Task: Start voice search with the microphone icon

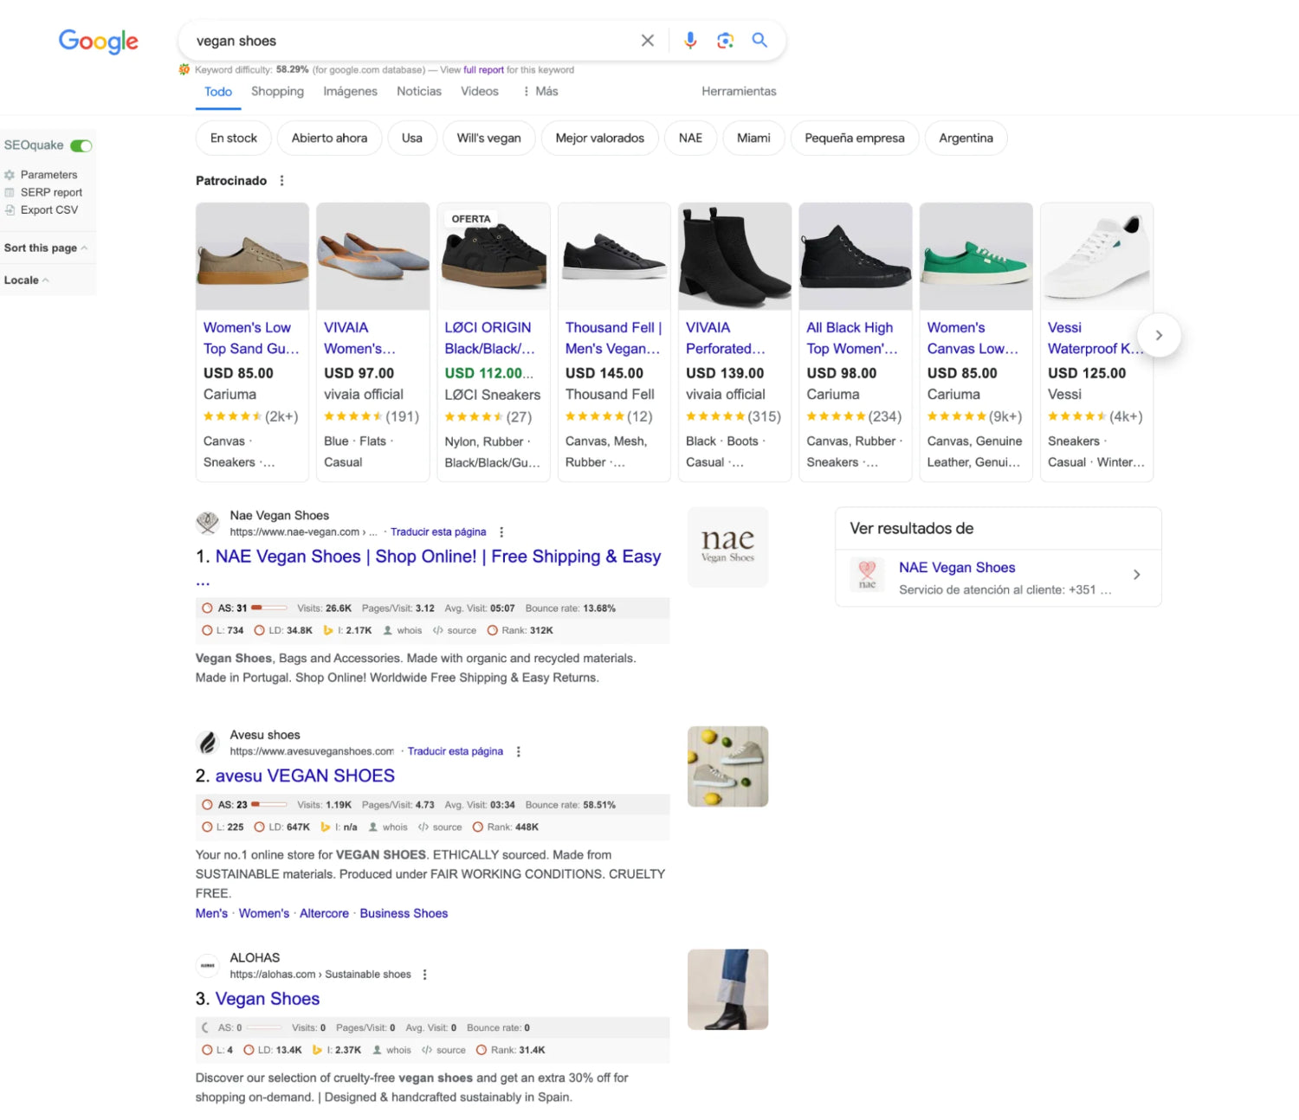Action: coord(690,41)
